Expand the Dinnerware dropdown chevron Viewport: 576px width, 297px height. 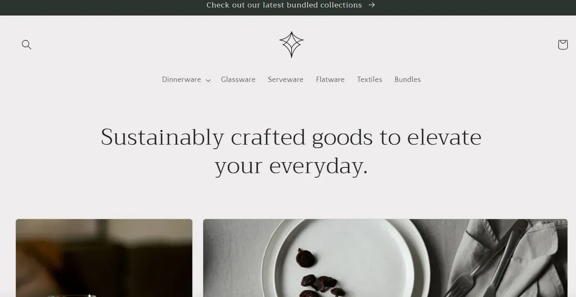[208, 80]
